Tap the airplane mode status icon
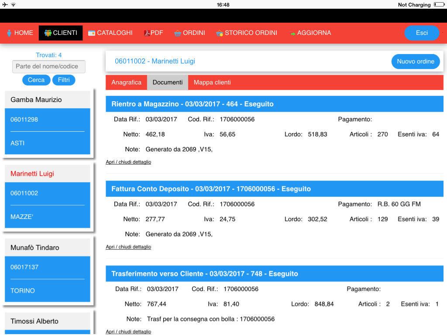The image size is (447, 335). (5, 4)
